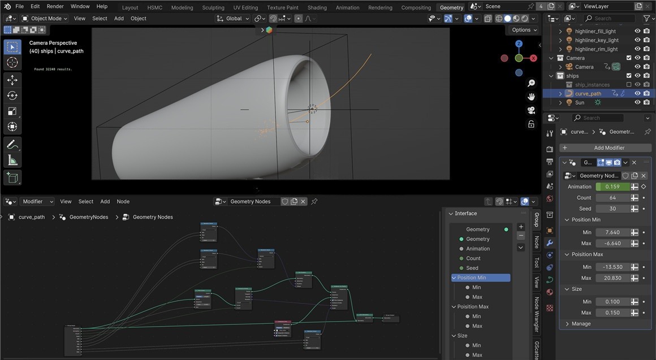Open the viewport Options button
This screenshot has height=360, width=656.
(524, 30)
